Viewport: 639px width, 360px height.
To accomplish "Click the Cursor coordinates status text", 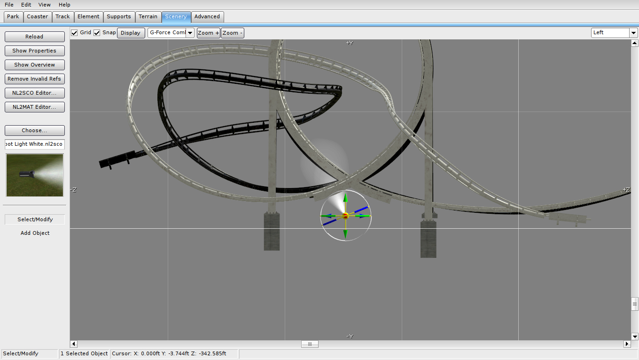I will 169,354.
